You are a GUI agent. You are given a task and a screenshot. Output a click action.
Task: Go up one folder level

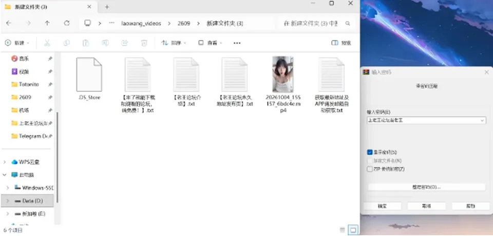(47, 23)
